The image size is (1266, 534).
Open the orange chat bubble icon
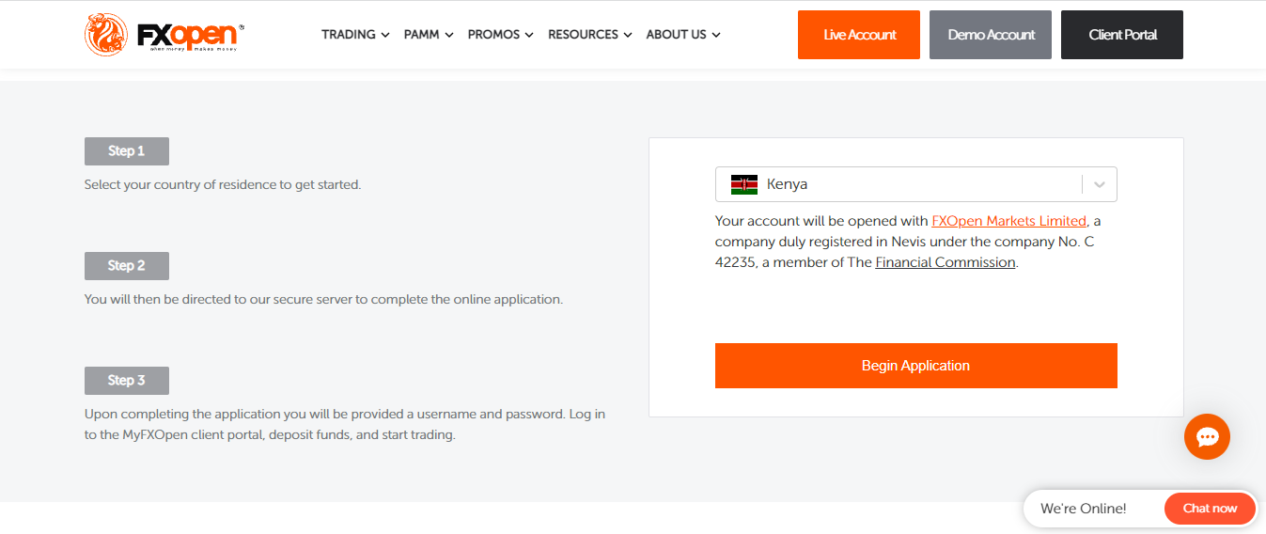1207,437
